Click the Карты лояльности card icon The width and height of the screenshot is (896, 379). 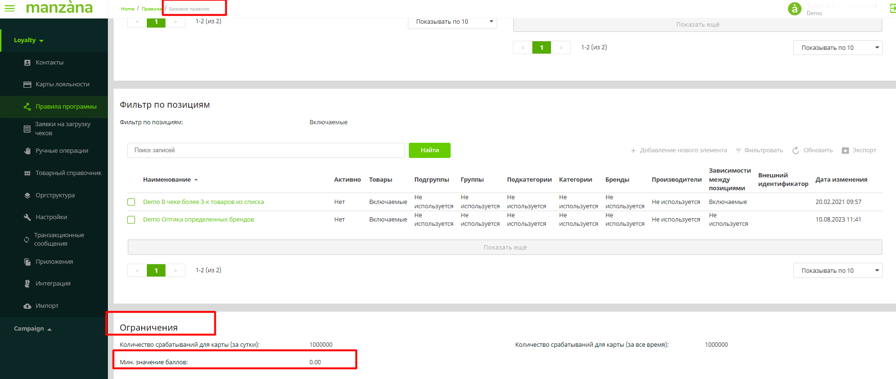tap(27, 84)
